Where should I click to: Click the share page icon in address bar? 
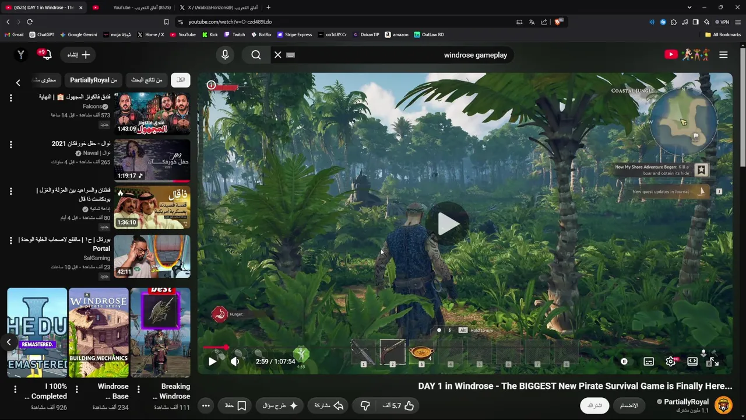point(544,22)
